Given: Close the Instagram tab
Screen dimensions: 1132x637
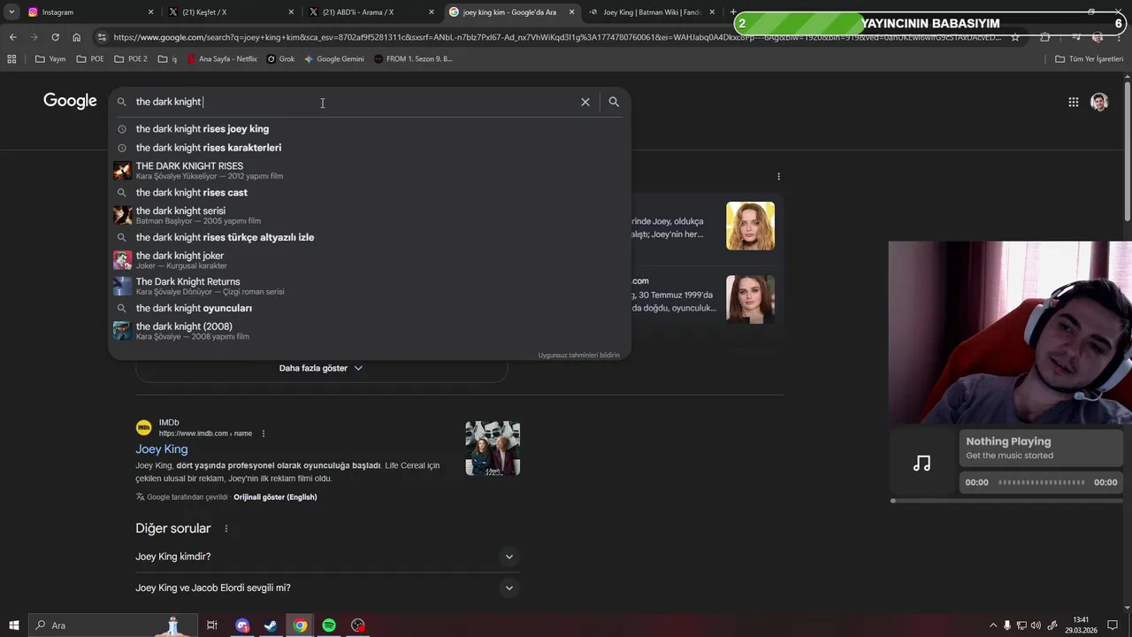Looking at the screenshot, I should tap(150, 12).
